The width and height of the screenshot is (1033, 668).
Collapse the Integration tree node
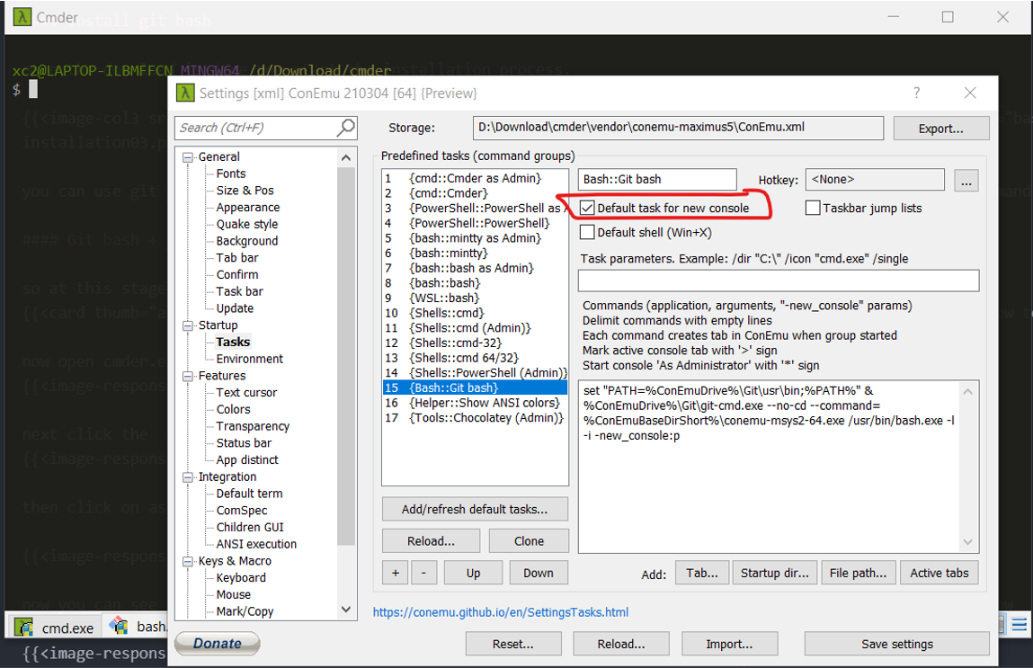click(189, 477)
